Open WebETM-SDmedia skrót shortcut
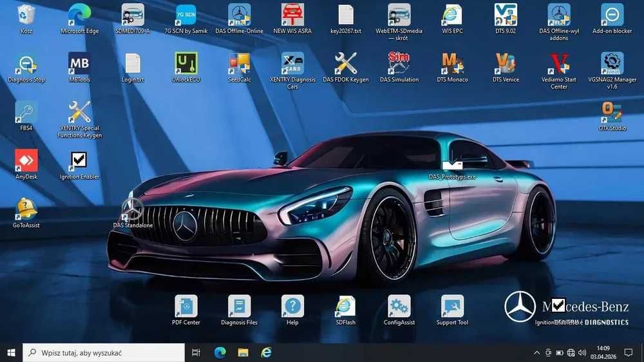644x362 pixels. [399, 15]
